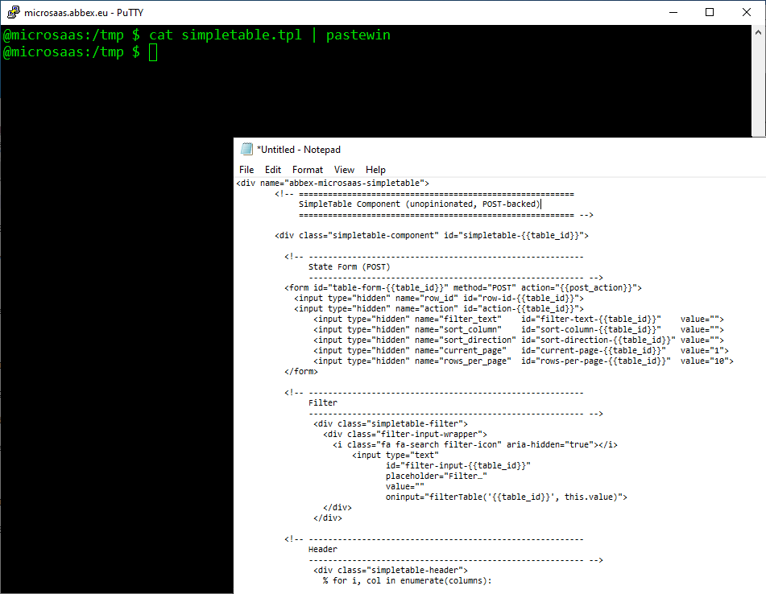
Task: Place caret after 'POST-backed)' in Notepad
Action: (x=541, y=204)
